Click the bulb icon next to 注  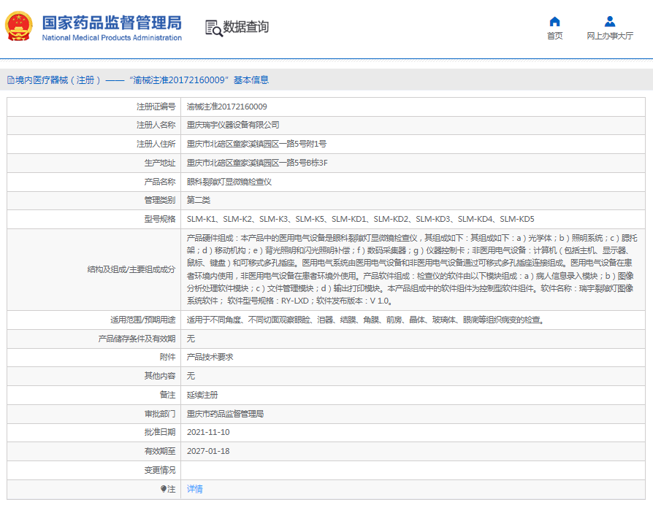164,489
